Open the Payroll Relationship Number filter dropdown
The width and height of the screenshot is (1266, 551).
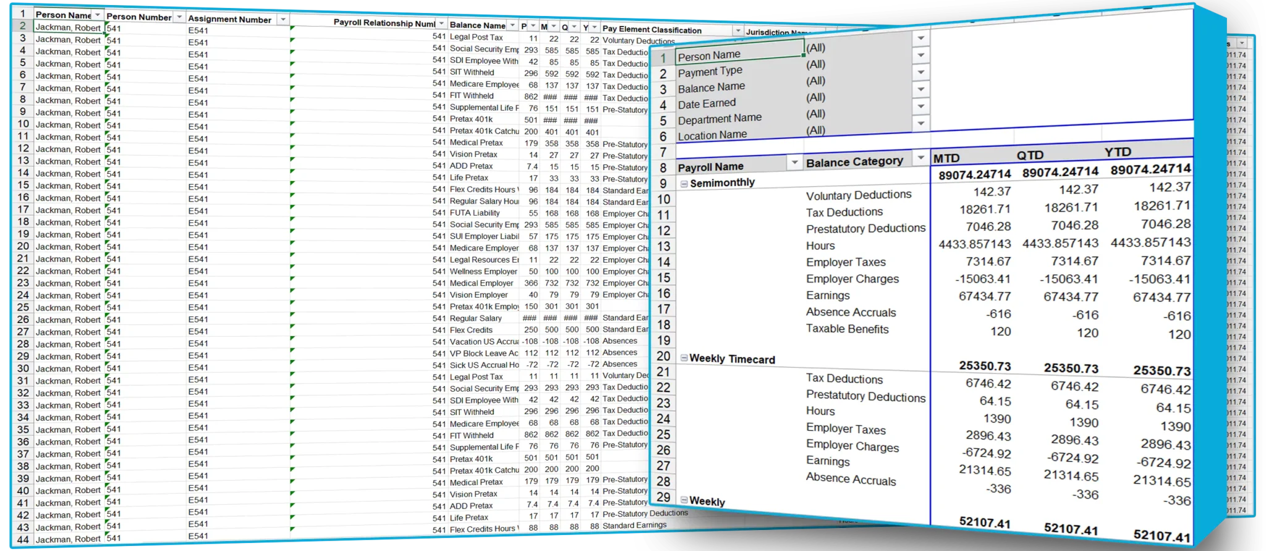pyautogui.click(x=441, y=23)
